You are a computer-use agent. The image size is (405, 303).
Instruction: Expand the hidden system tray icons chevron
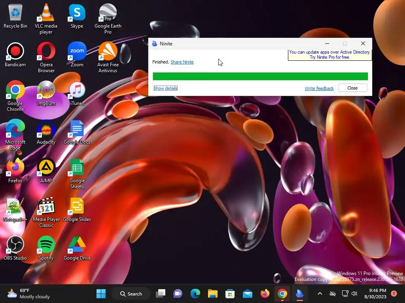[x=320, y=294]
